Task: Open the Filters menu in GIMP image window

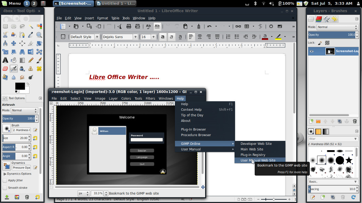Action: click(x=150, y=98)
